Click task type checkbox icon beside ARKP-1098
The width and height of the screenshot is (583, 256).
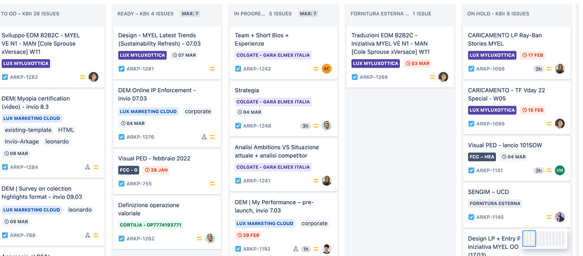(x=472, y=69)
